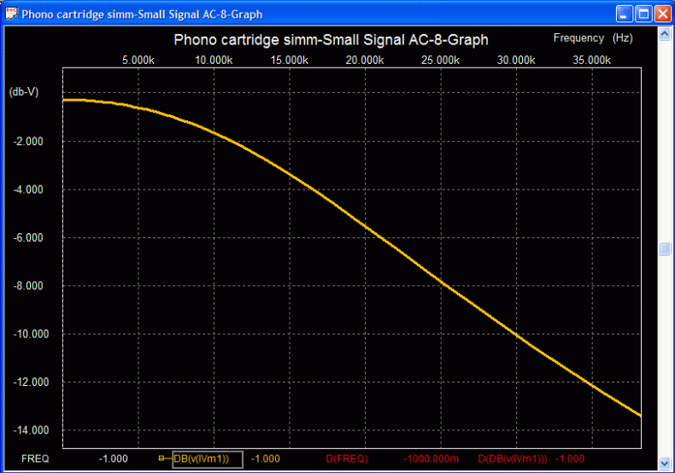The height and width of the screenshot is (473, 675).
Task: Click the graph title inside the plot
Action: 332,40
